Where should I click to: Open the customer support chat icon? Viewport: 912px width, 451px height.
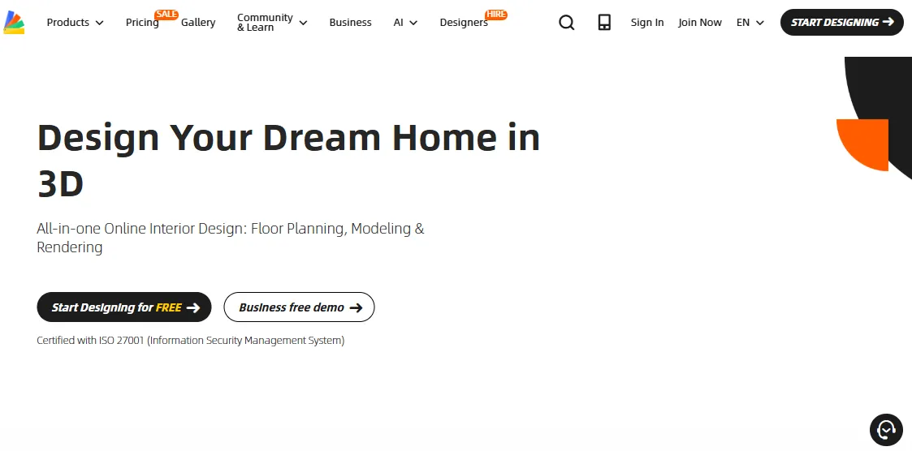tap(886, 429)
